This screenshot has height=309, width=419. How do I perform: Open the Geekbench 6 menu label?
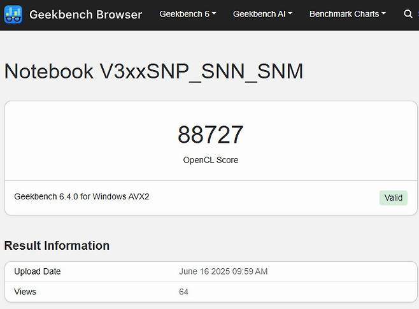tap(184, 13)
